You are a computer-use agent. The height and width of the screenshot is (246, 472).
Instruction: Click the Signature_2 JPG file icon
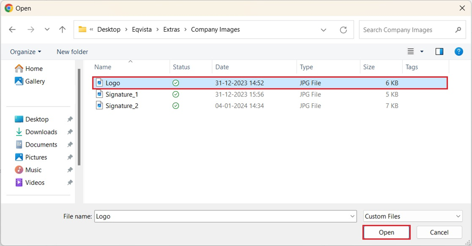point(100,105)
